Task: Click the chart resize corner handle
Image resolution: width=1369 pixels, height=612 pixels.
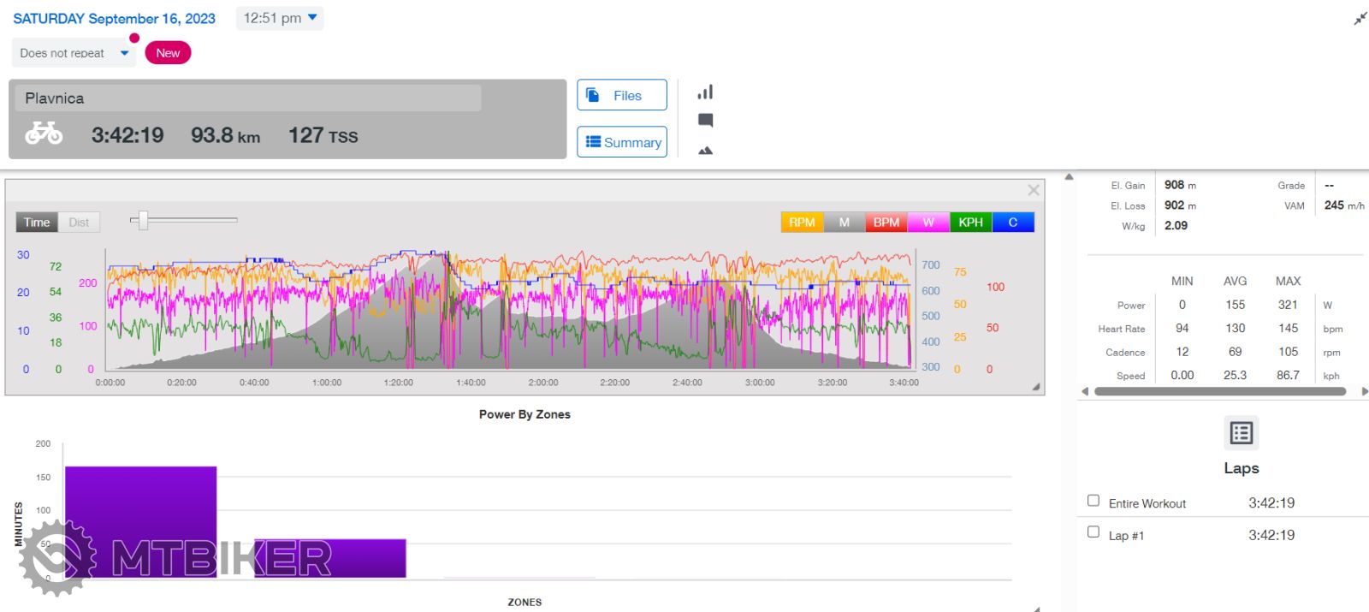Action: [x=1036, y=387]
